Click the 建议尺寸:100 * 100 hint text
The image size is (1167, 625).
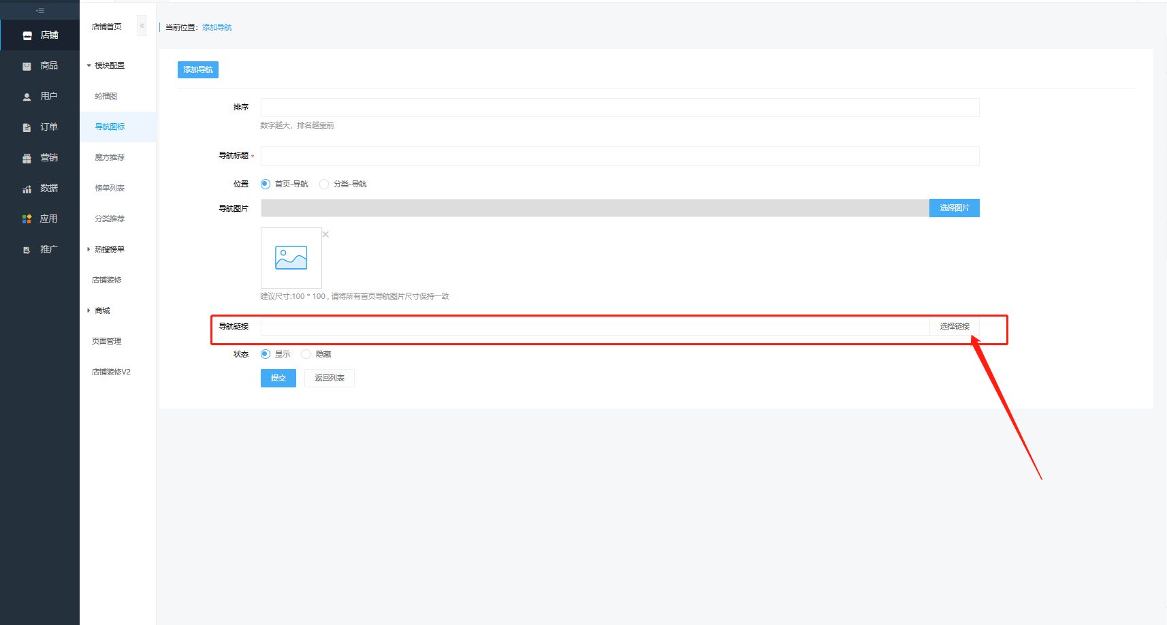[x=355, y=296]
